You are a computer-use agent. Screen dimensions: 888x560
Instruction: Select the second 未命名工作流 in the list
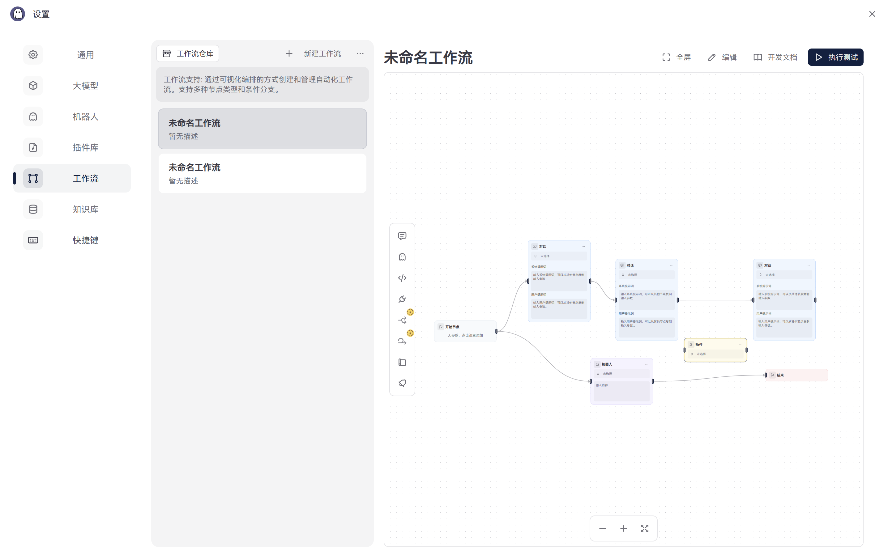pos(262,173)
